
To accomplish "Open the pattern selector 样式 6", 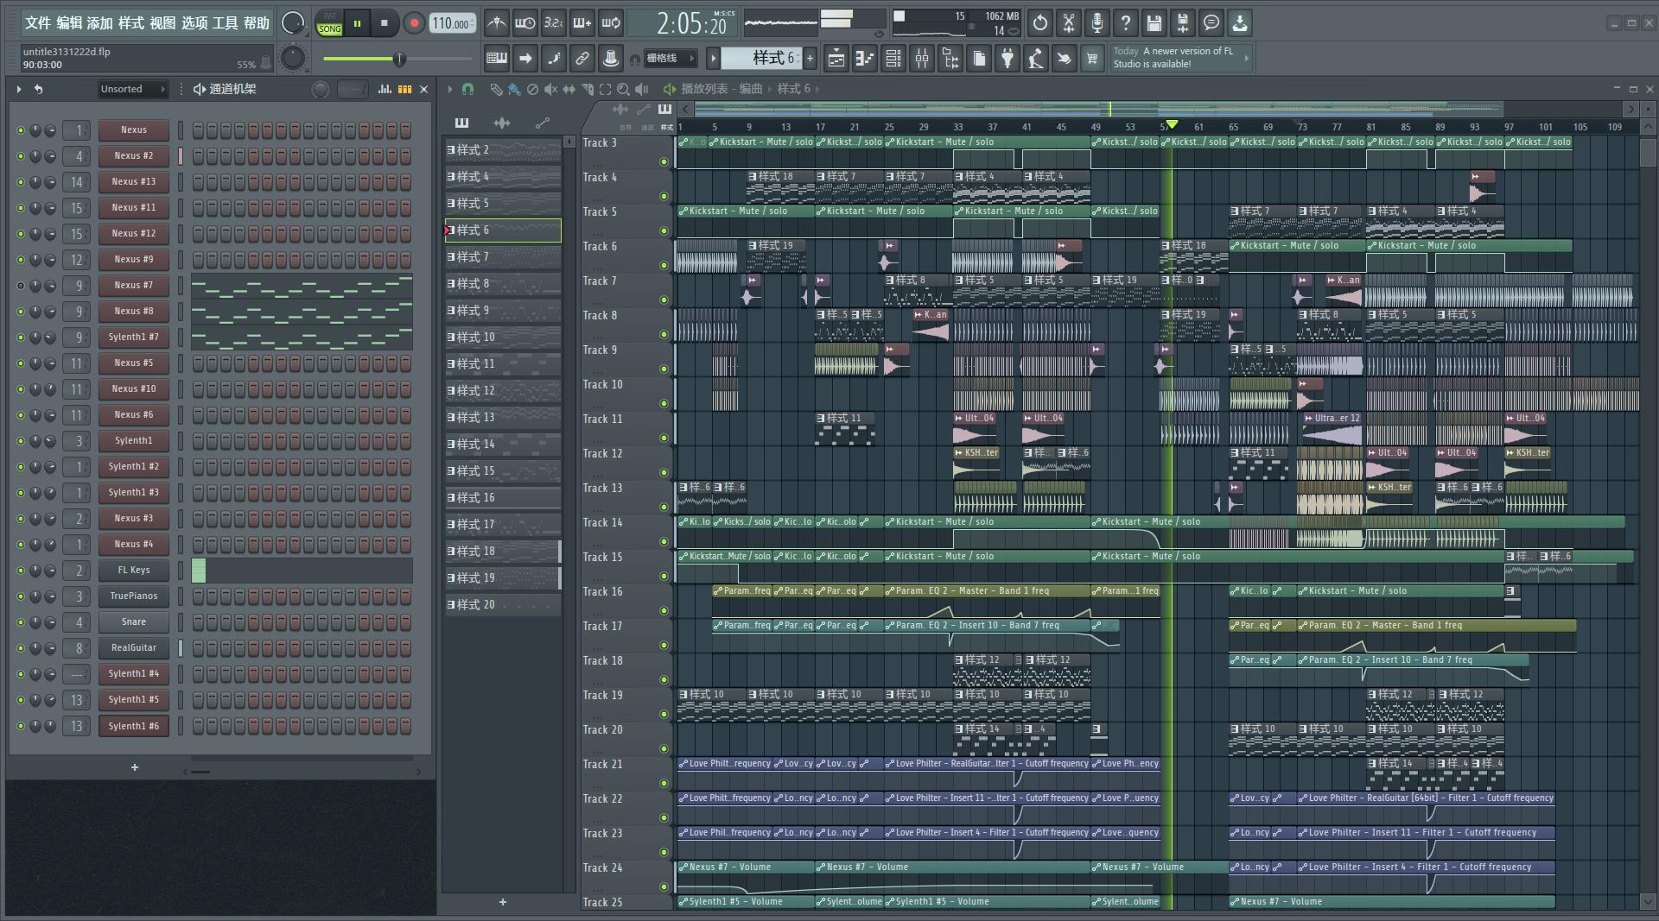I will [x=761, y=59].
